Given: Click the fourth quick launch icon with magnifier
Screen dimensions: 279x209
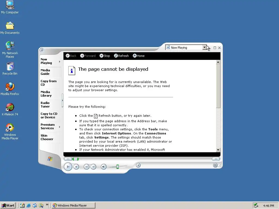Looking at the screenshot, I should tap(41, 205).
